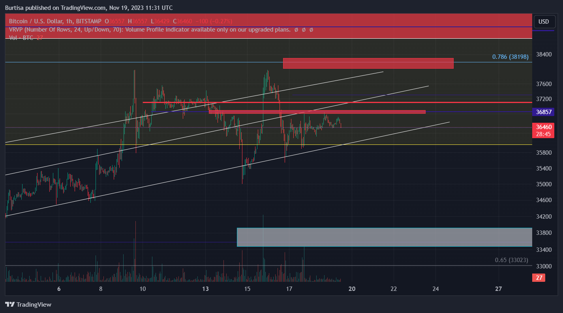This screenshot has width=563, height=313.
Task: Click the 35800 price axis label
Action: pyautogui.click(x=544, y=152)
